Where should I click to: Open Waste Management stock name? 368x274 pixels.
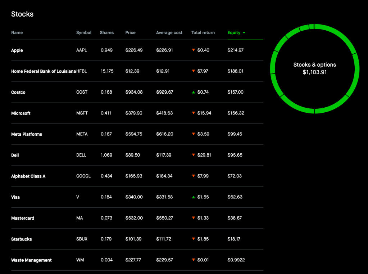point(31,260)
